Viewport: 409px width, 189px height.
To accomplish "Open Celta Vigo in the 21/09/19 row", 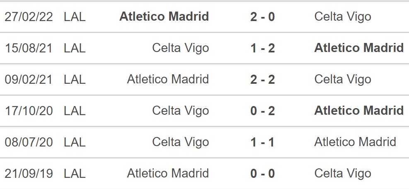I will pos(343,174).
